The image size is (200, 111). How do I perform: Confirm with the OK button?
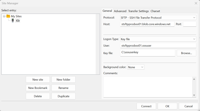click(x=167, y=106)
